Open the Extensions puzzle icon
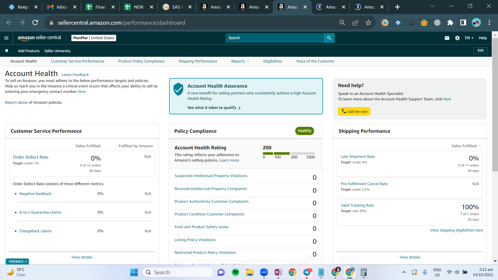The height and width of the screenshot is (280, 498). (x=450, y=23)
